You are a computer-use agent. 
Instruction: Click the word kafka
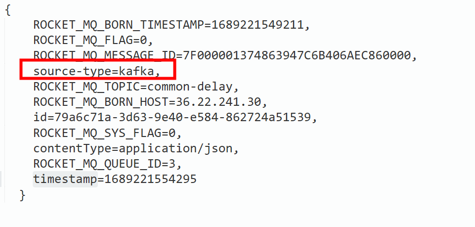click(136, 71)
